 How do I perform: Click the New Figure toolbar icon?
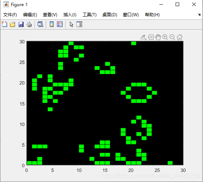click(x=4, y=24)
